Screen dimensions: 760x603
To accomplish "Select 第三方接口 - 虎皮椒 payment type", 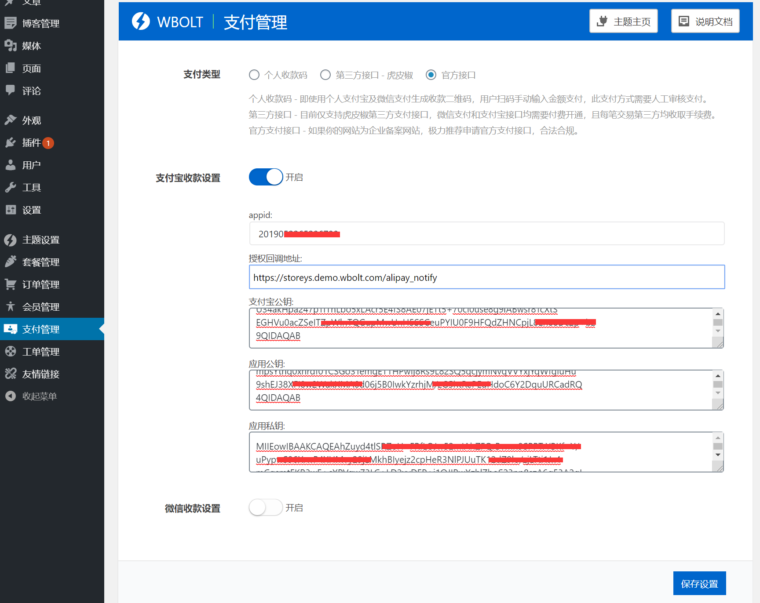I will [325, 75].
